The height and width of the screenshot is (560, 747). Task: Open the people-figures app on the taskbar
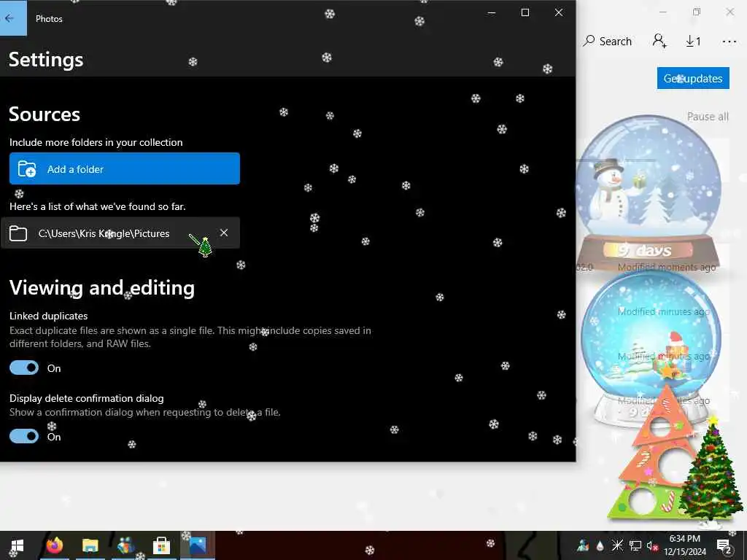point(125,545)
